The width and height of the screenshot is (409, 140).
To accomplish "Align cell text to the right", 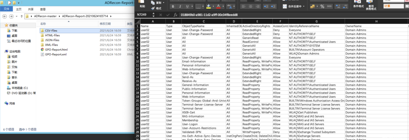I will (x=258, y=6).
